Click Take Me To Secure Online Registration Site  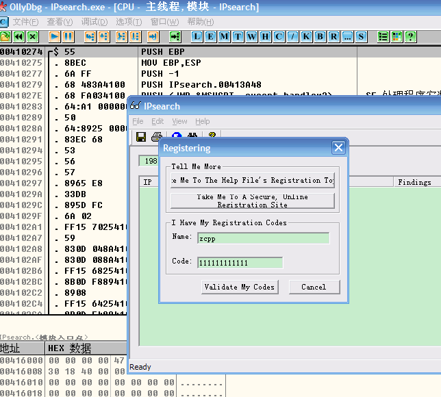(253, 201)
